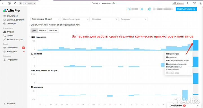Open Операции in the sidebar

pyautogui.click(x=12, y=24)
